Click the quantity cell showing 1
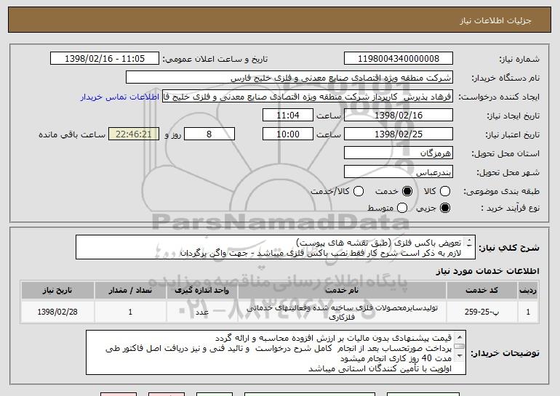The height and width of the screenshot is (396, 560). 130,312
